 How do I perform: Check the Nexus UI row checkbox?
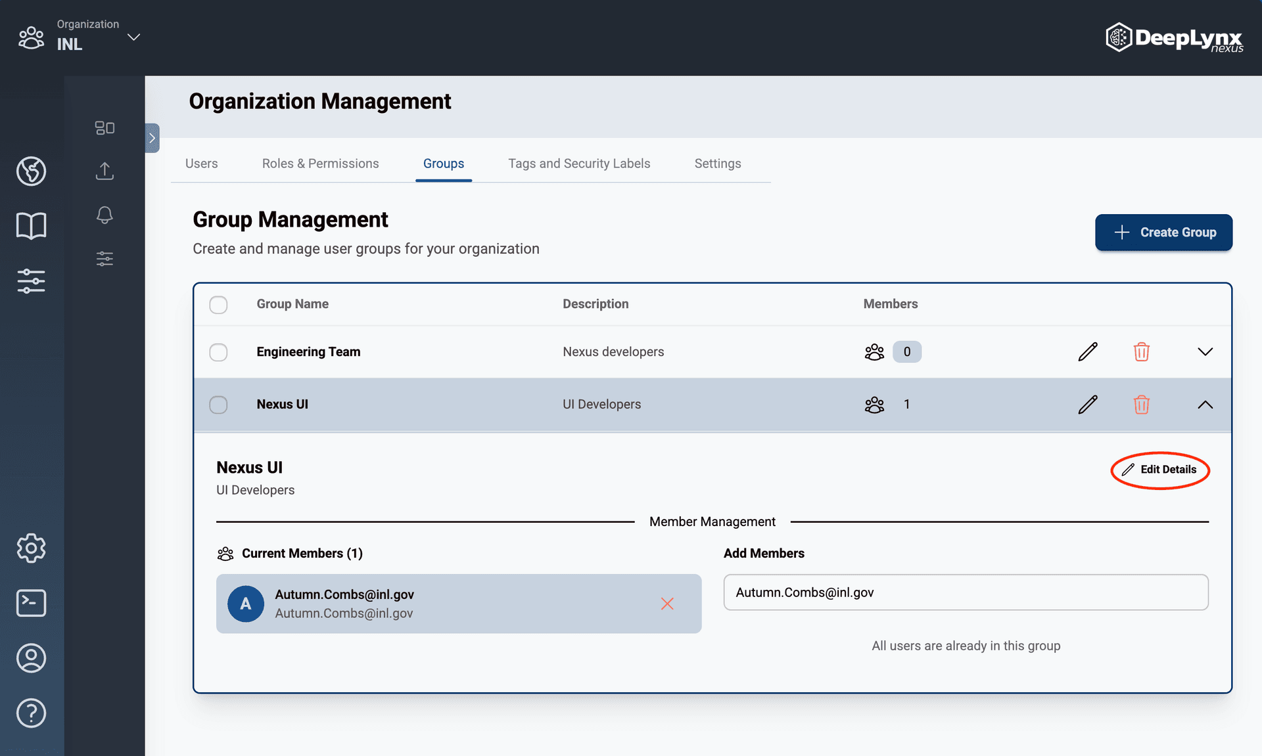point(218,405)
